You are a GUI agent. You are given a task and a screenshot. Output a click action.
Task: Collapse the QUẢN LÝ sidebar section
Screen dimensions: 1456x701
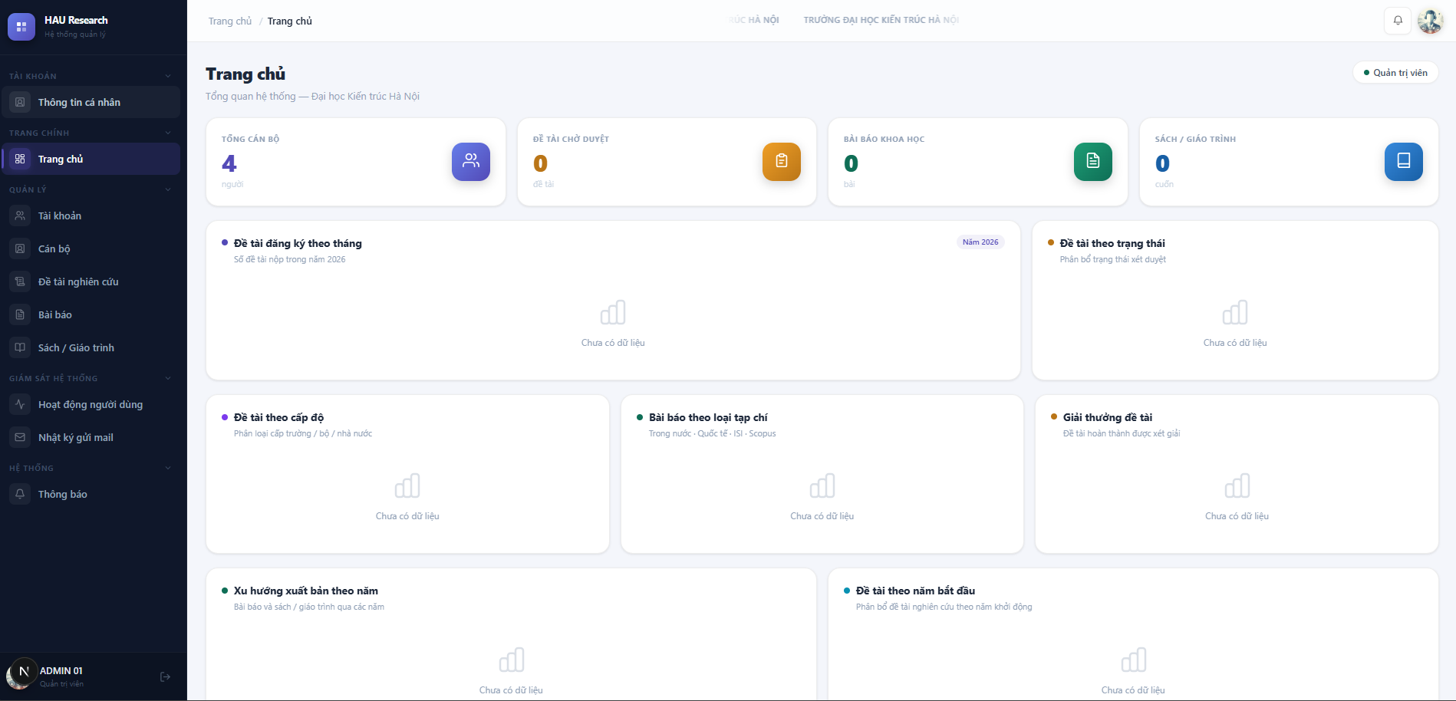[168, 189]
